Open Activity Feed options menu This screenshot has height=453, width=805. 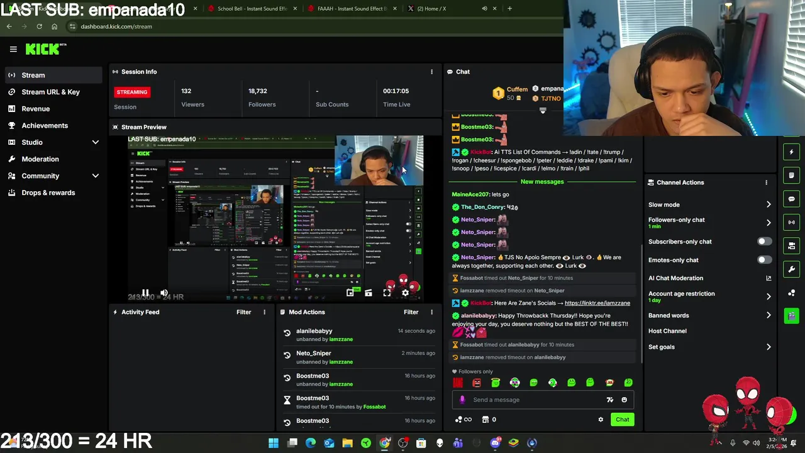coord(264,312)
